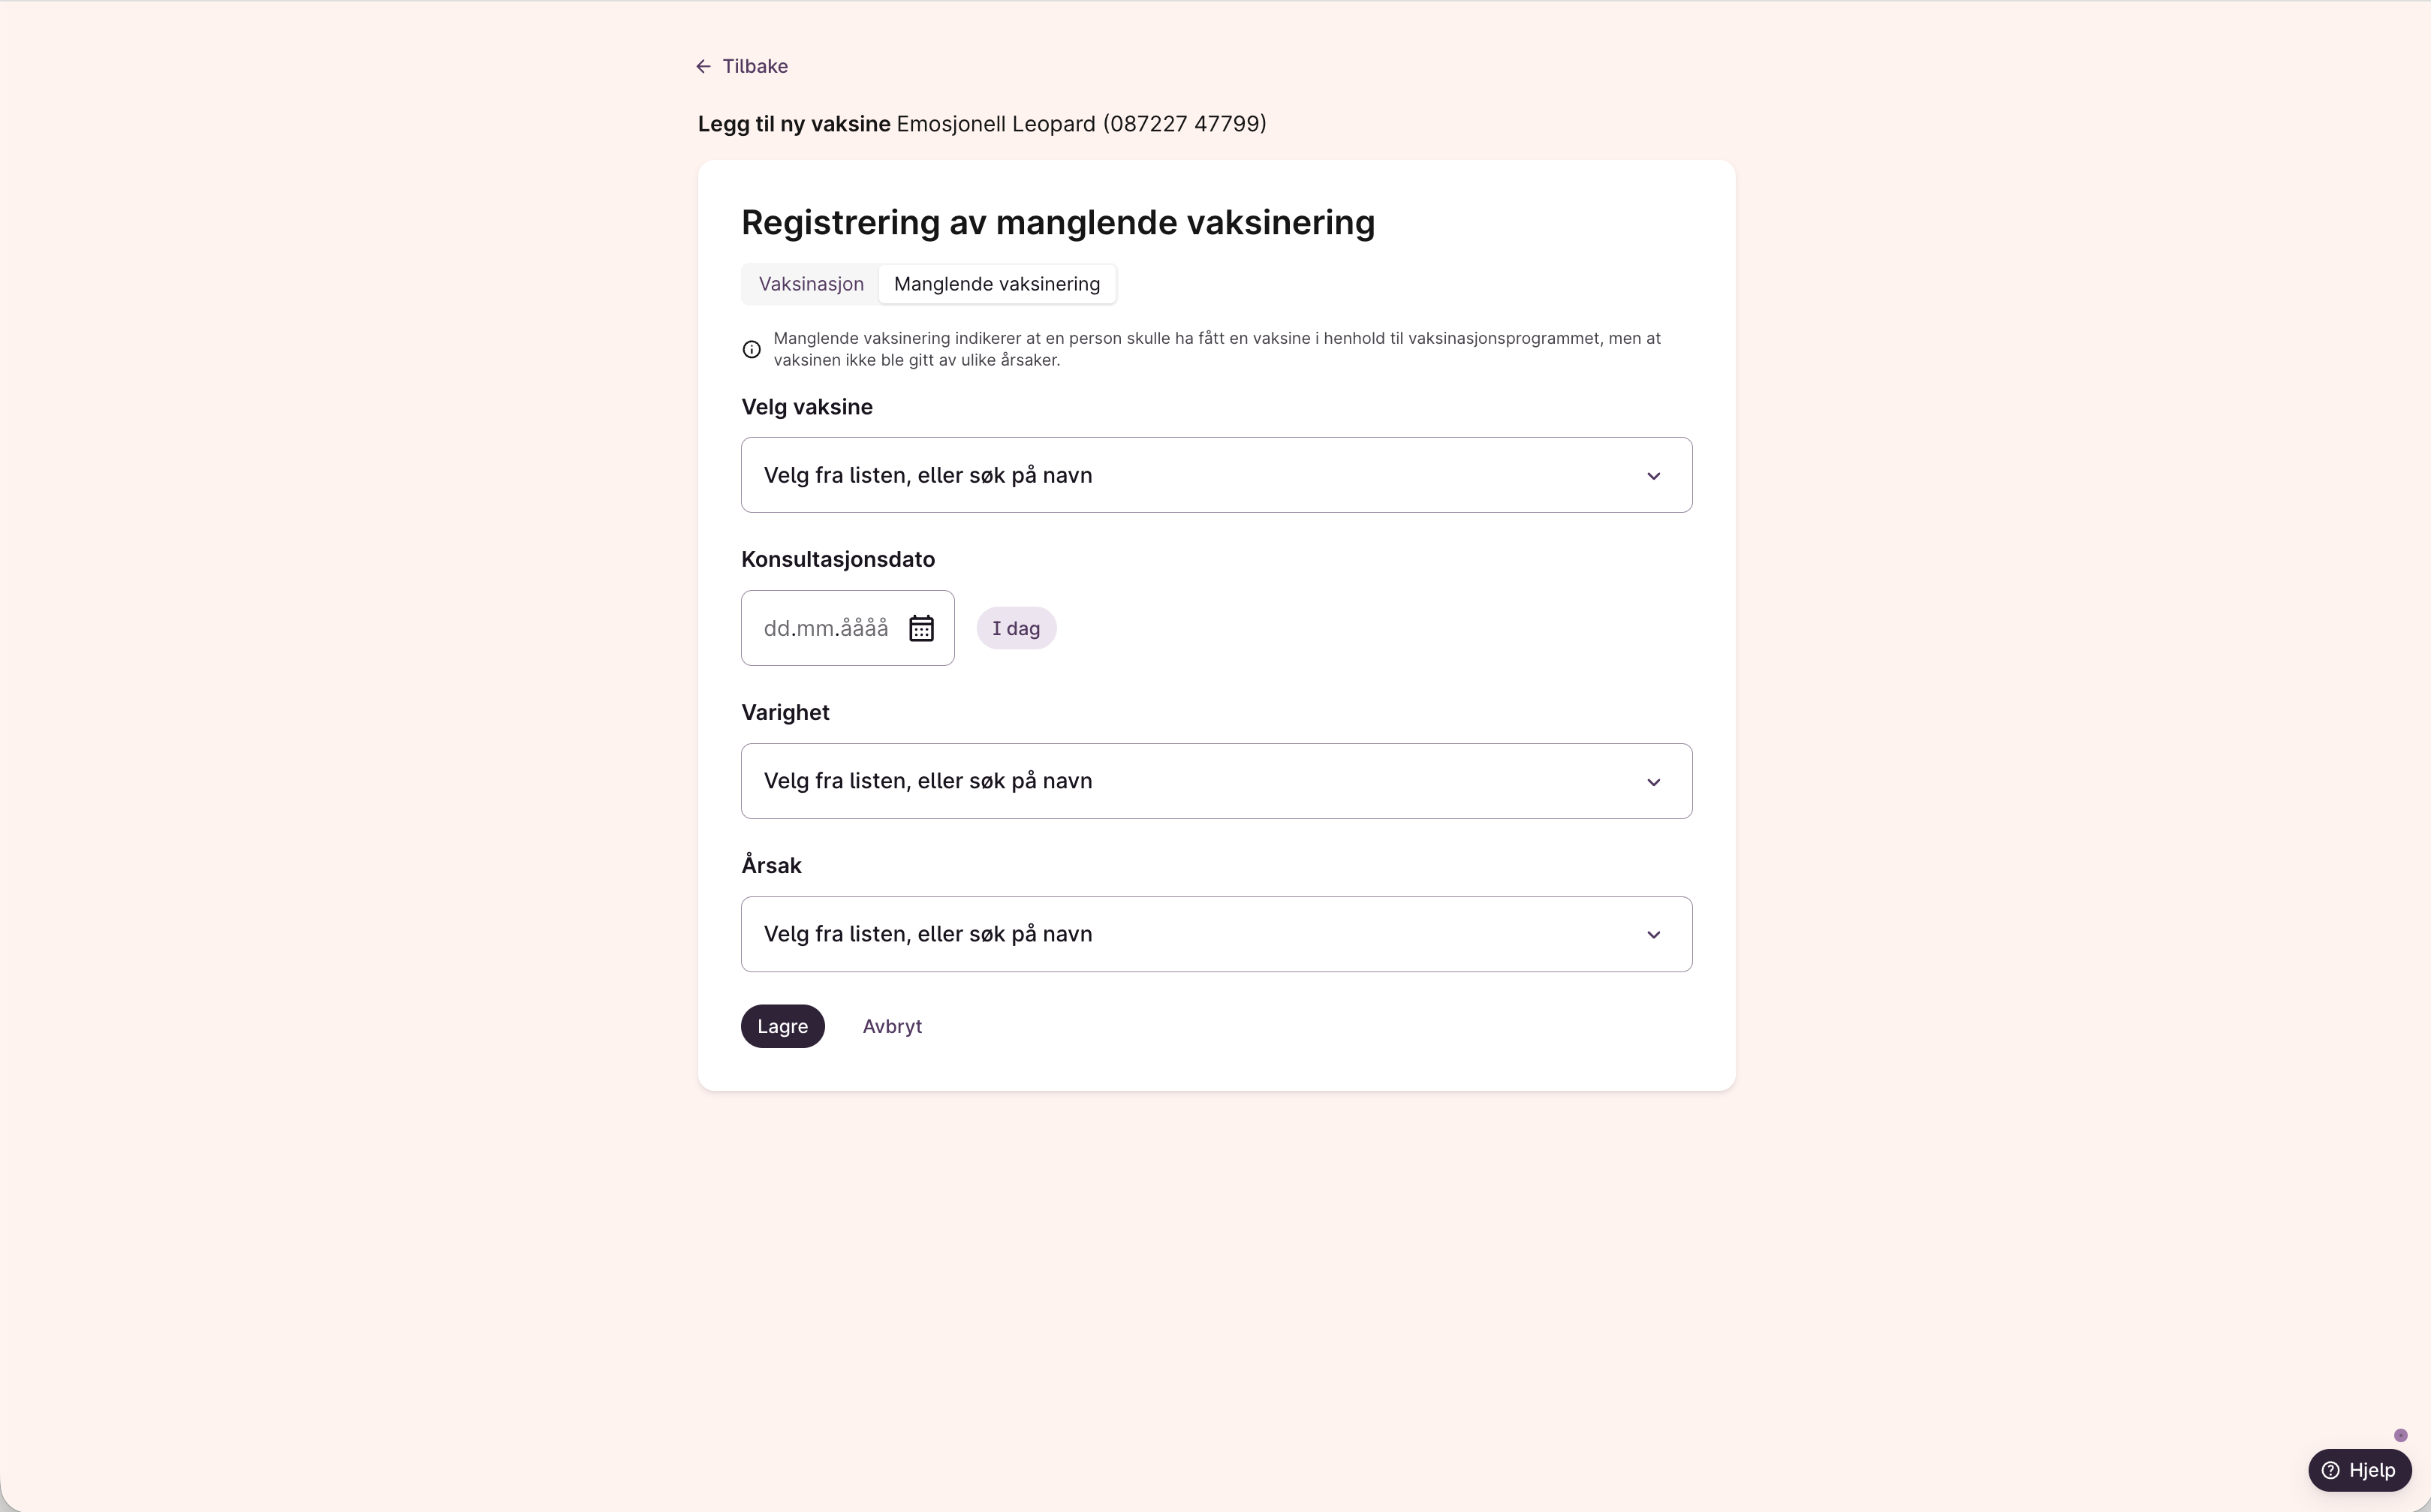This screenshot has height=1512, width=2431.
Task: Cancel registration with Avbryt
Action: pyautogui.click(x=892, y=1027)
